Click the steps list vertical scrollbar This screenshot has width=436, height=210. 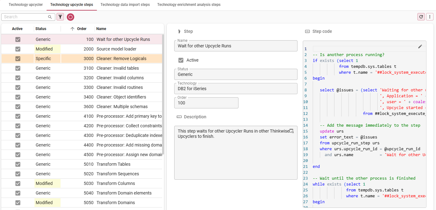point(163,93)
